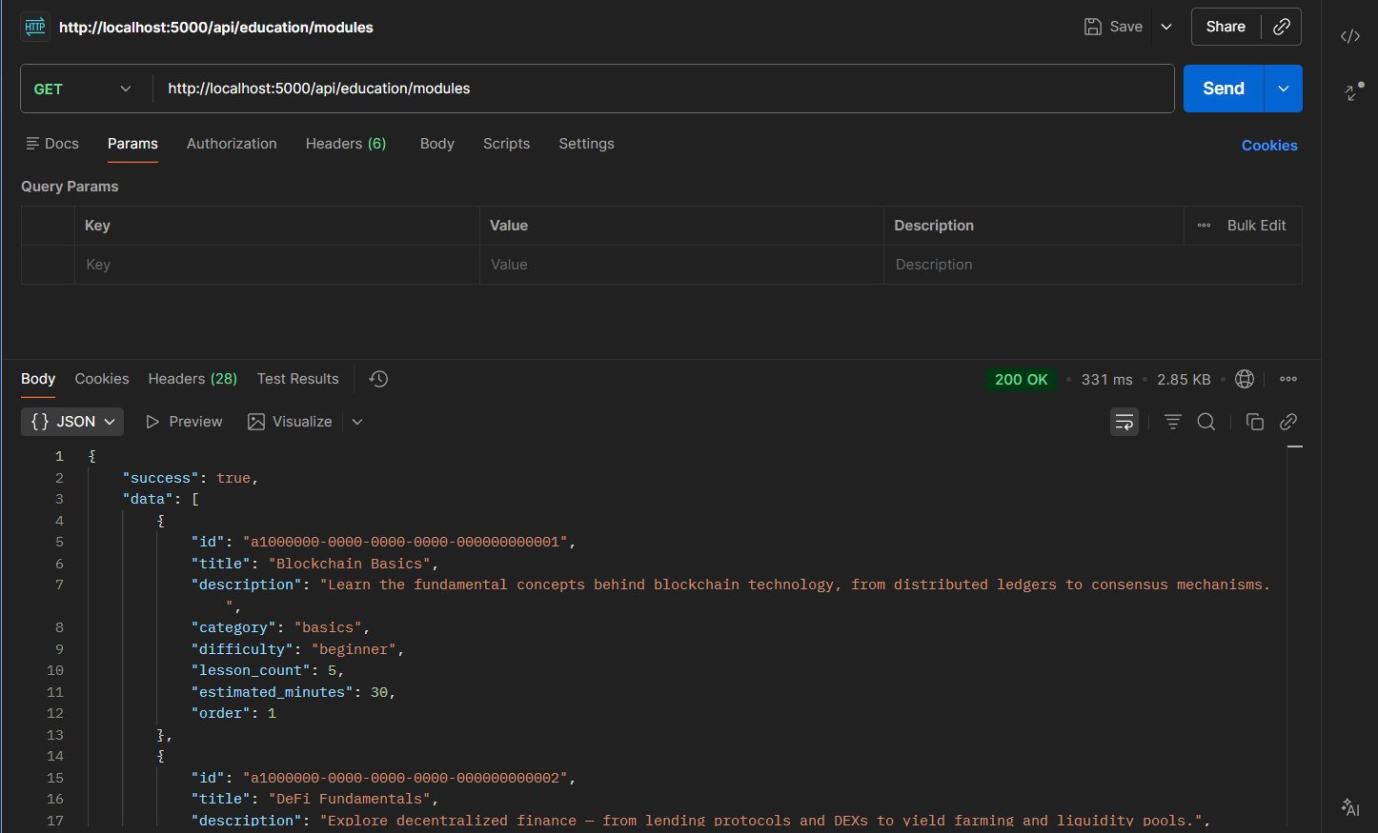Open the GET method dropdown
Viewport: 1378px width, 833px height.
coord(83,89)
